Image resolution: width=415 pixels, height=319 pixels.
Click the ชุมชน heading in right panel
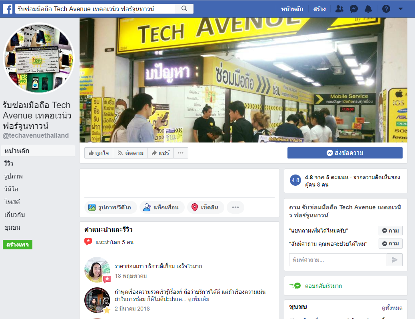(x=298, y=307)
